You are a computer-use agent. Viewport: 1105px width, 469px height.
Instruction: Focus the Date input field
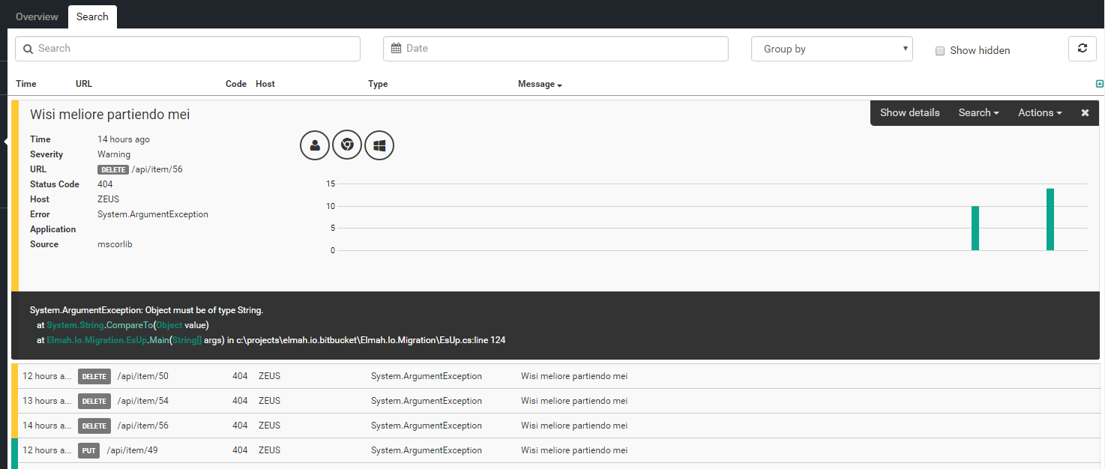pyautogui.click(x=555, y=49)
